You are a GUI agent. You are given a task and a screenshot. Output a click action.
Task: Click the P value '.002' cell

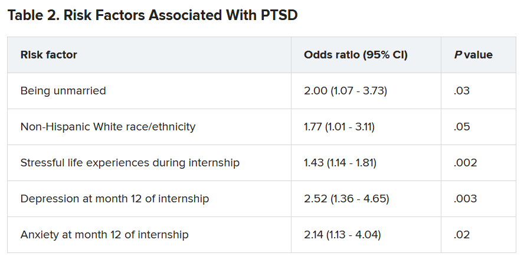[x=465, y=163]
